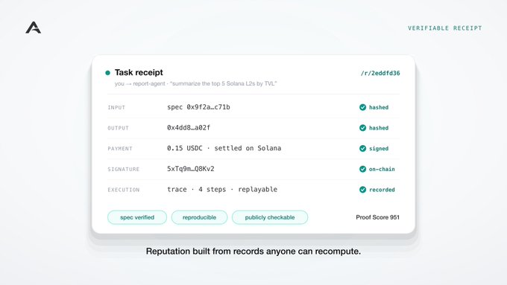Click the recorded status label
This screenshot has height=285, width=507.
pos(382,190)
